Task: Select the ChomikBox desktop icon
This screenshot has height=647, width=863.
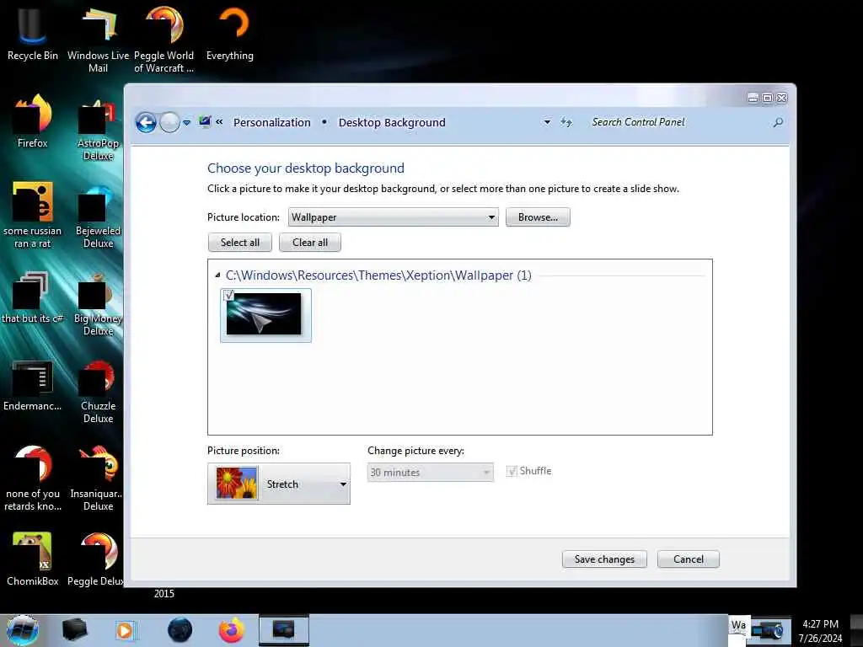Action: click(32, 558)
